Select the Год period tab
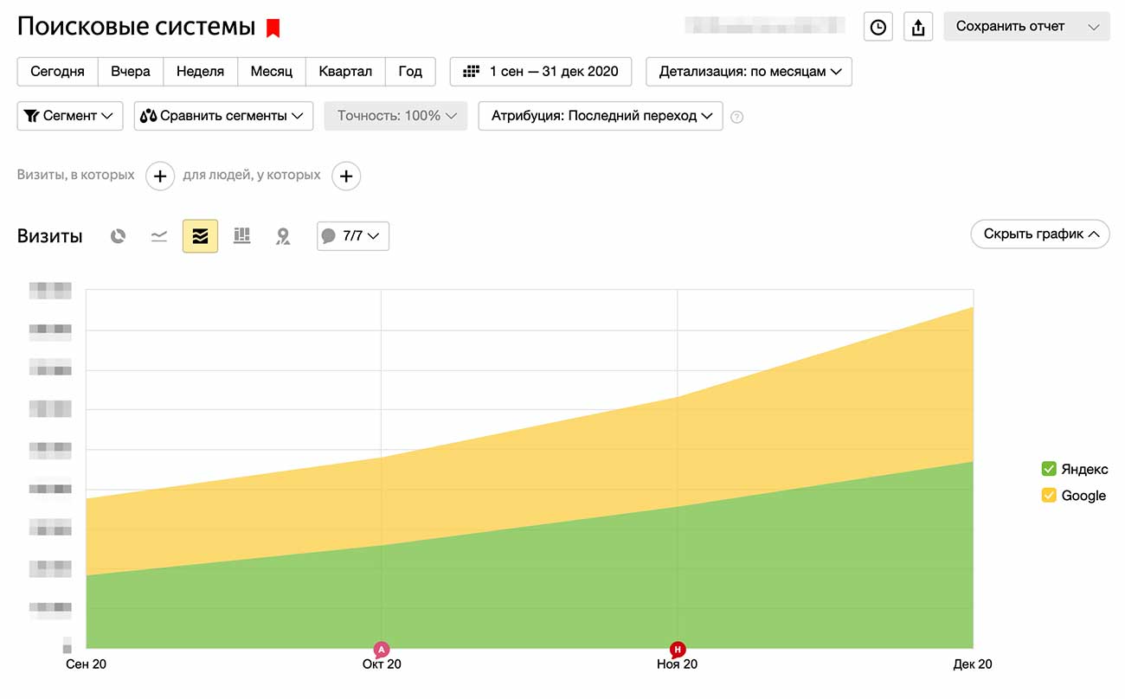This screenshot has width=1125, height=699. point(410,71)
